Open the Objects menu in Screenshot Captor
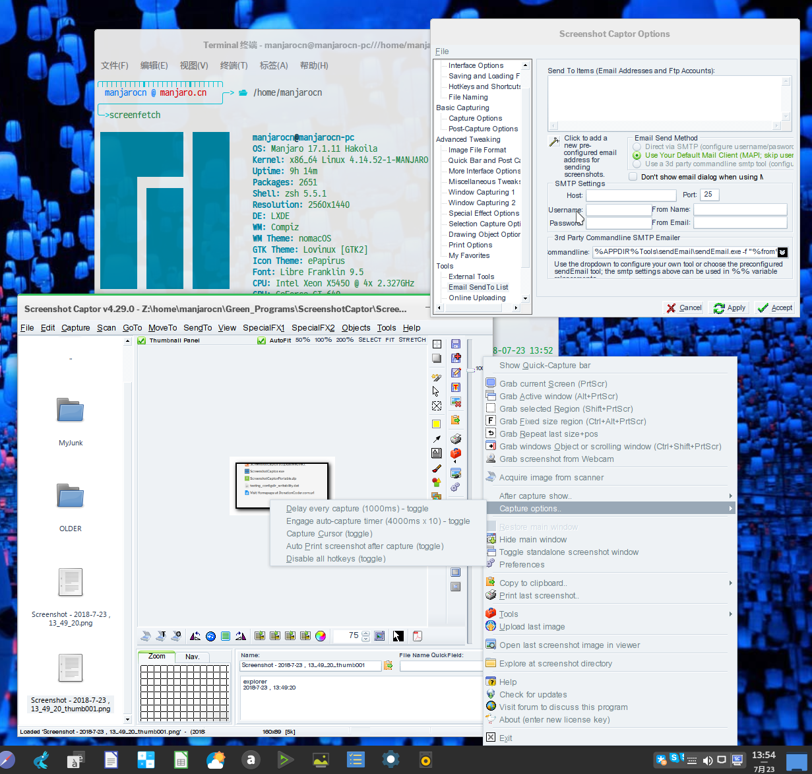The height and width of the screenshot is (774, 812). point(356,327)
